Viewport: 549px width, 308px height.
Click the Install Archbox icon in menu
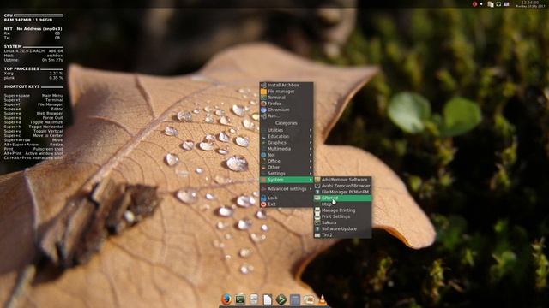point(263,86)
